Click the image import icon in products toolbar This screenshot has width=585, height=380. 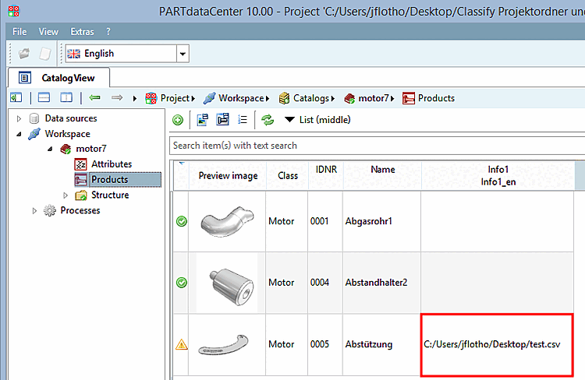pyautogui.click(x=202, y=120)
